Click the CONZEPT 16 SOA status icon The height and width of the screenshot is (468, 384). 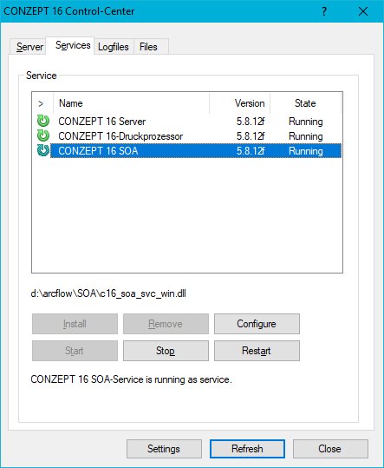pos(43,150)
